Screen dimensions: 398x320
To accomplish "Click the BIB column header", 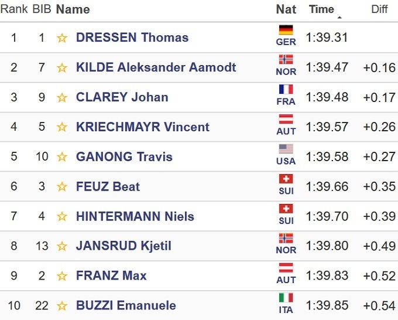I will click(x=42, y=9).
